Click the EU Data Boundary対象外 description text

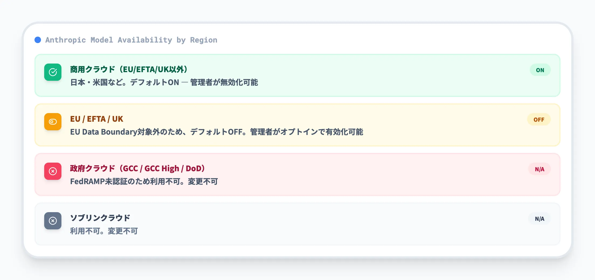[x=216, y=132]
